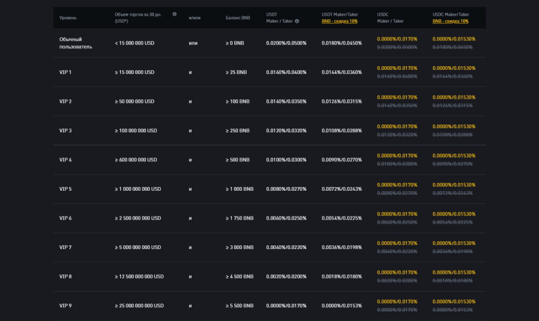539x321 pixels.
Task: Click the ≥ 5 500 BNB balance cell
Action: click(239, 306)
